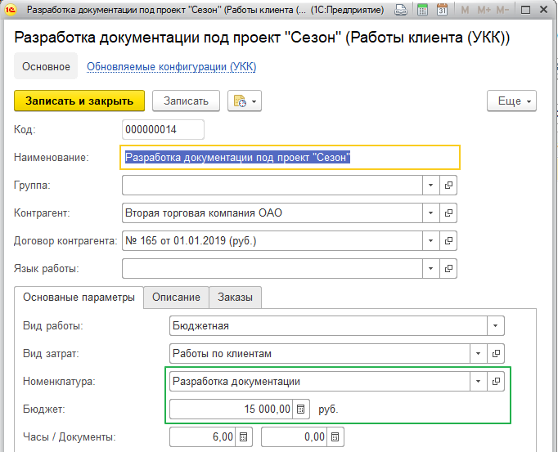Click the Документы value field 0,00

click(294, 436)
